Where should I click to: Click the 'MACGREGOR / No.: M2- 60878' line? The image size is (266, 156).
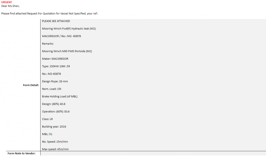[x=61, y=36]
